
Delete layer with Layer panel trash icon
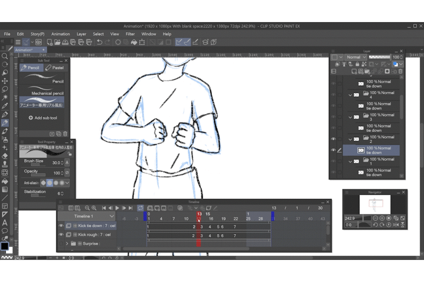[401, 71]
